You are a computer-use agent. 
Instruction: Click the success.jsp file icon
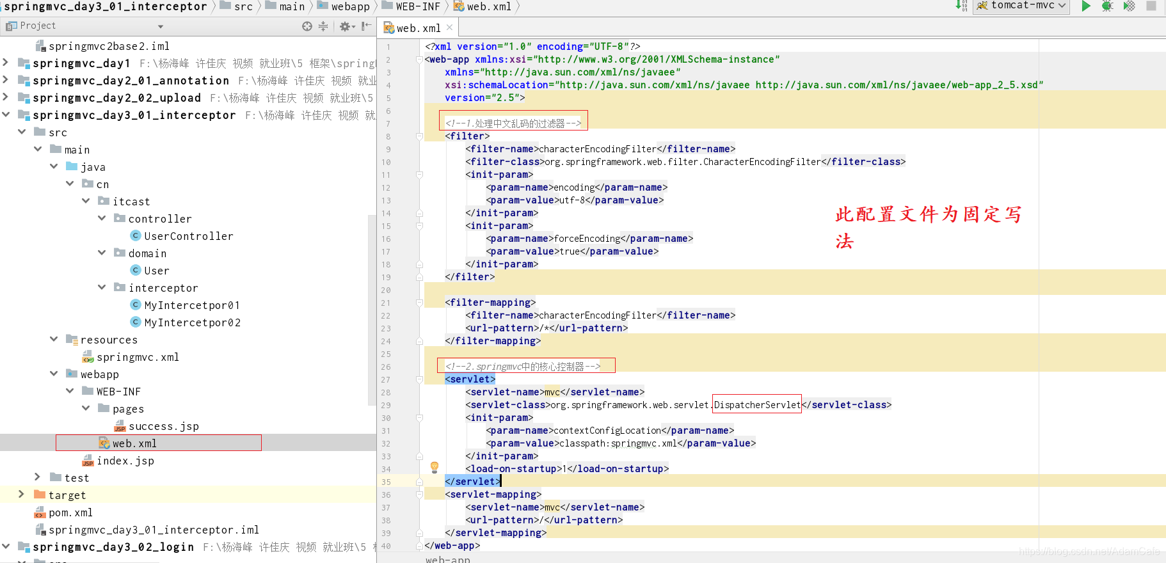pos(120,426)
